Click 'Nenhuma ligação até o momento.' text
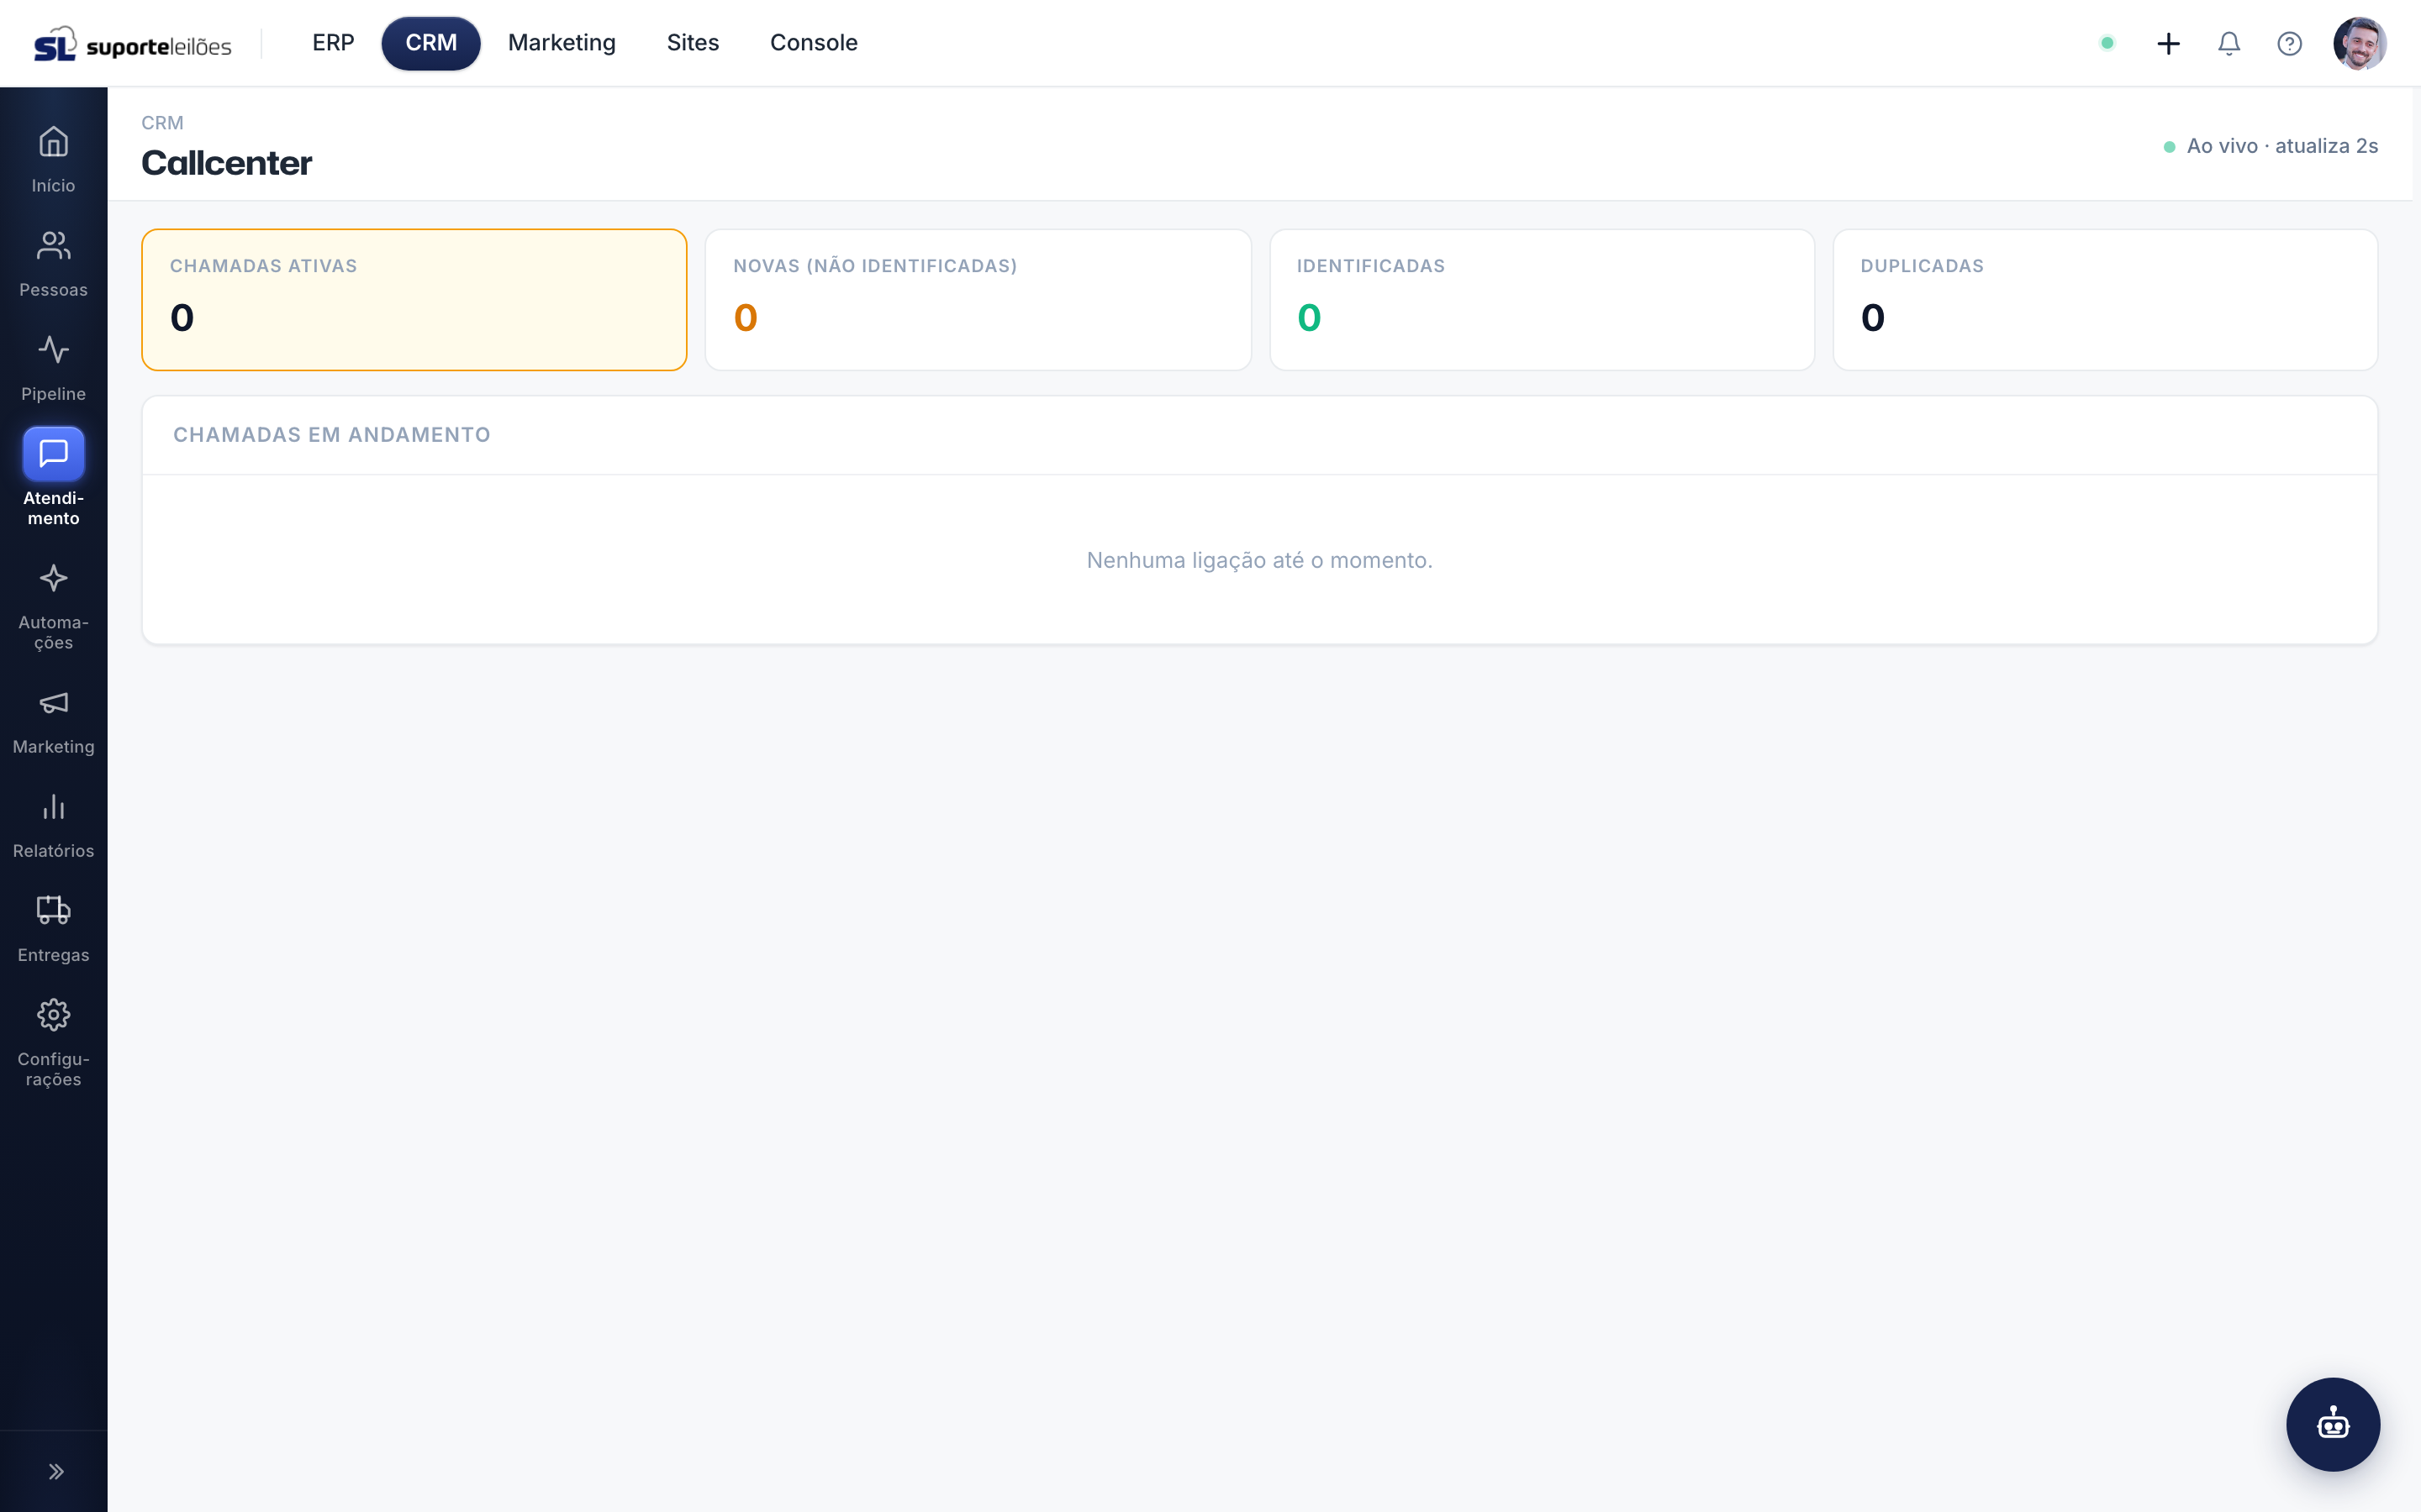This screenshot has width=2421, height=1512. (1259, 560)
